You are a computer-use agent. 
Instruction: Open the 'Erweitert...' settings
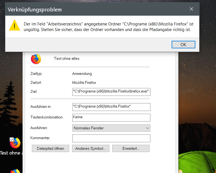pos(131,148)
